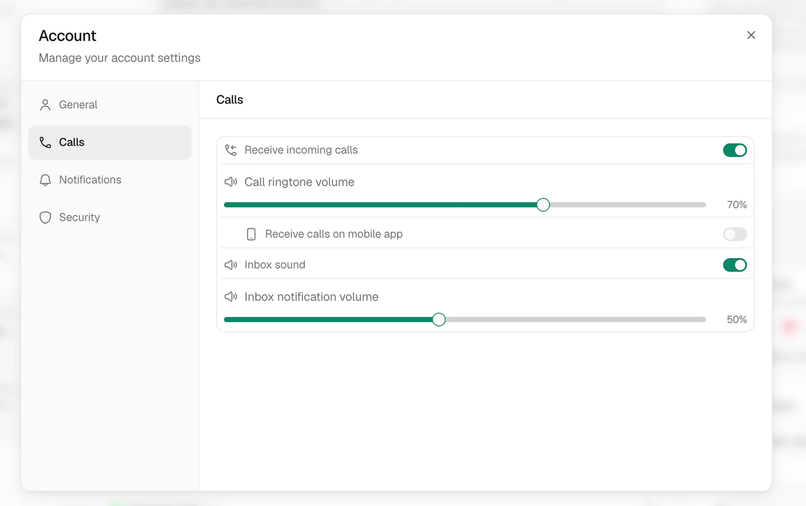Click the shield icon beside Security
Image resolution: width=806 pixels, height=506 pixels.
coord(45,217)
